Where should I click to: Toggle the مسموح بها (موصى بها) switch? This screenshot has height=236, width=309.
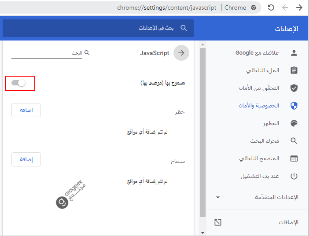click(18, 83)
